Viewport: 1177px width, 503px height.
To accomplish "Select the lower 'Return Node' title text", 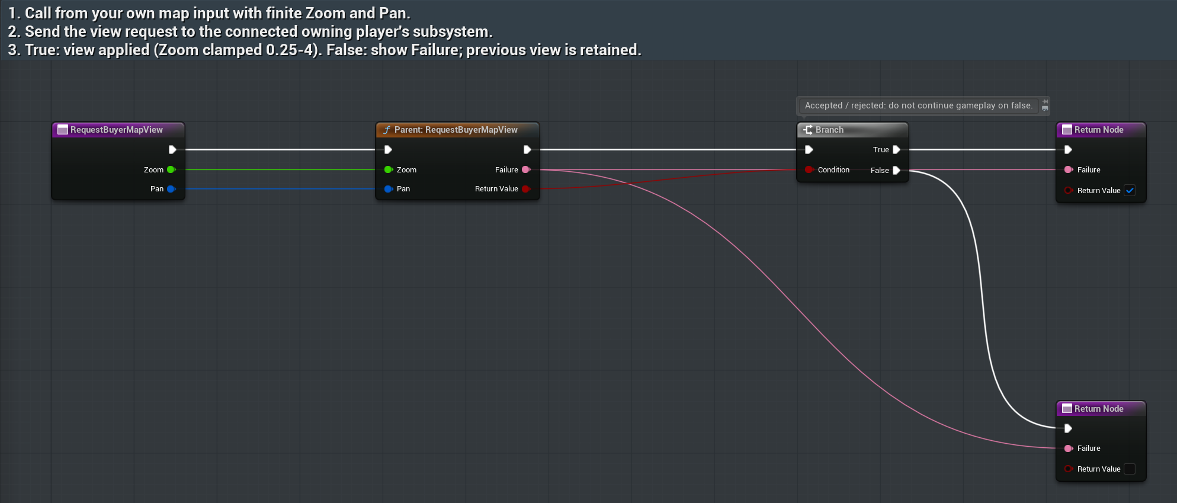I will (x=1099, y=409).
